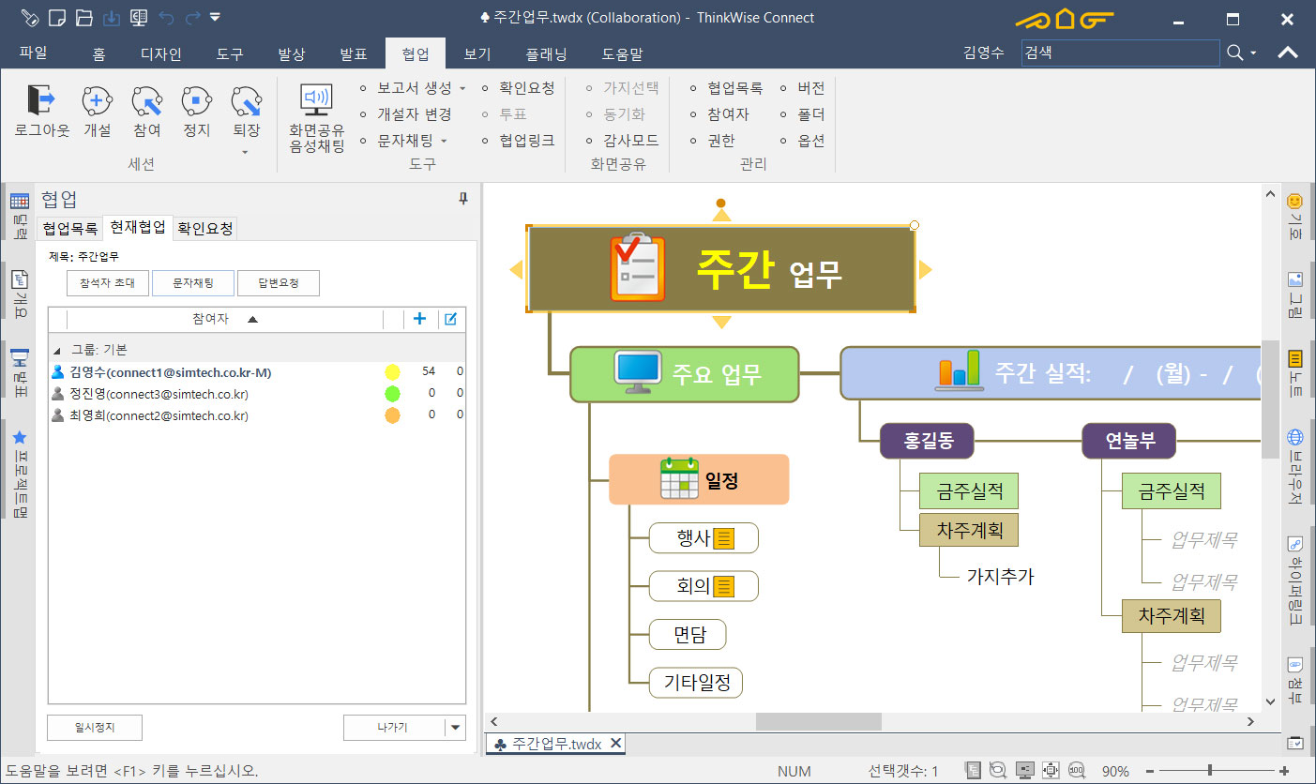Open the 파일 menu
1316x784 pixels.
click(x=33, y=53)
